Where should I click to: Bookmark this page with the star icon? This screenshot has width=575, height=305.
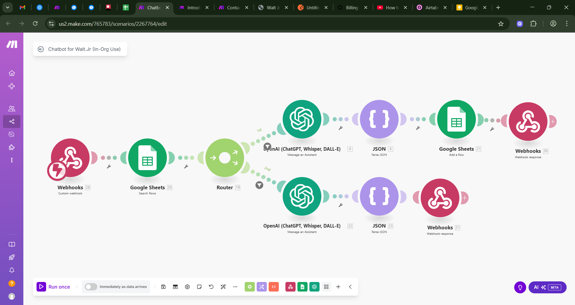tap(501, 24)
